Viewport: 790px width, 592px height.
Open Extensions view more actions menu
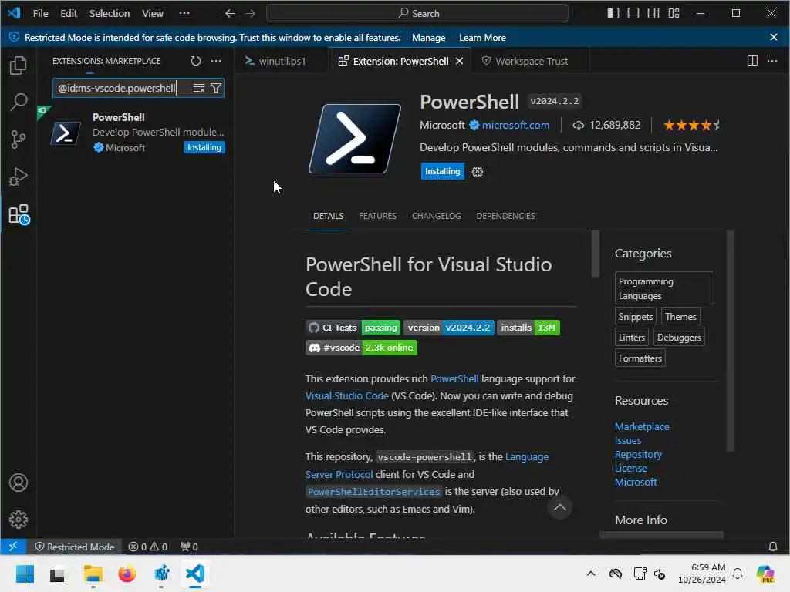click(216, 61)
